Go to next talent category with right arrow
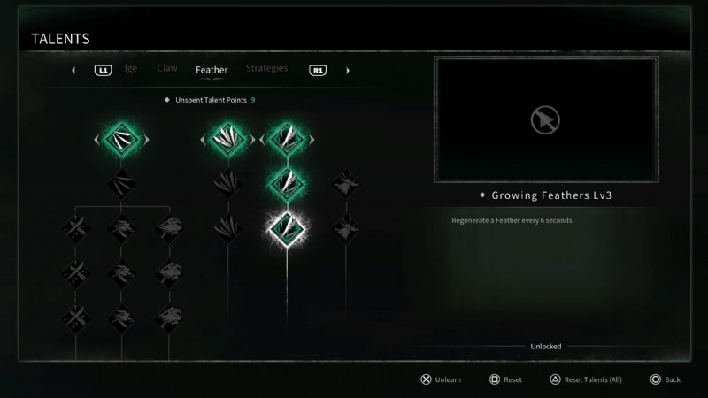The width and height of the screenshot is (708, 398). pos(347,71)
